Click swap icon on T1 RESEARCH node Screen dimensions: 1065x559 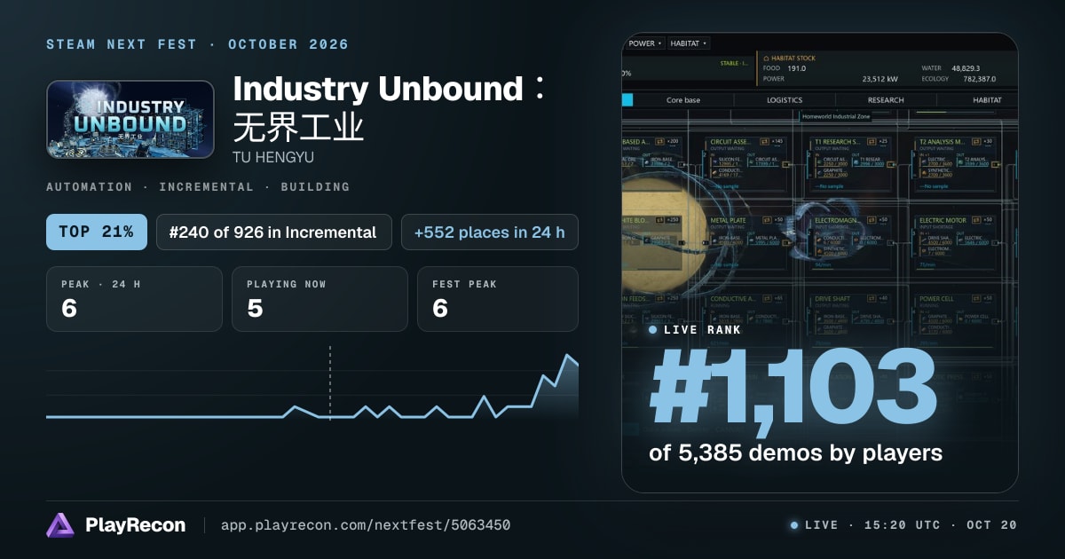(872, 141)
